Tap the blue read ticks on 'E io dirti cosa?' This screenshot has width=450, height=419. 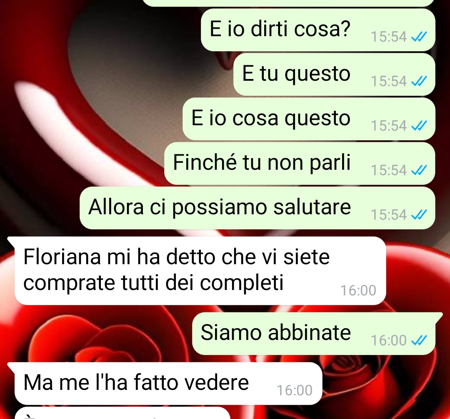point(419,37)
